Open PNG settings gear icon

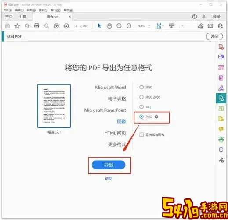click(156, 117)
